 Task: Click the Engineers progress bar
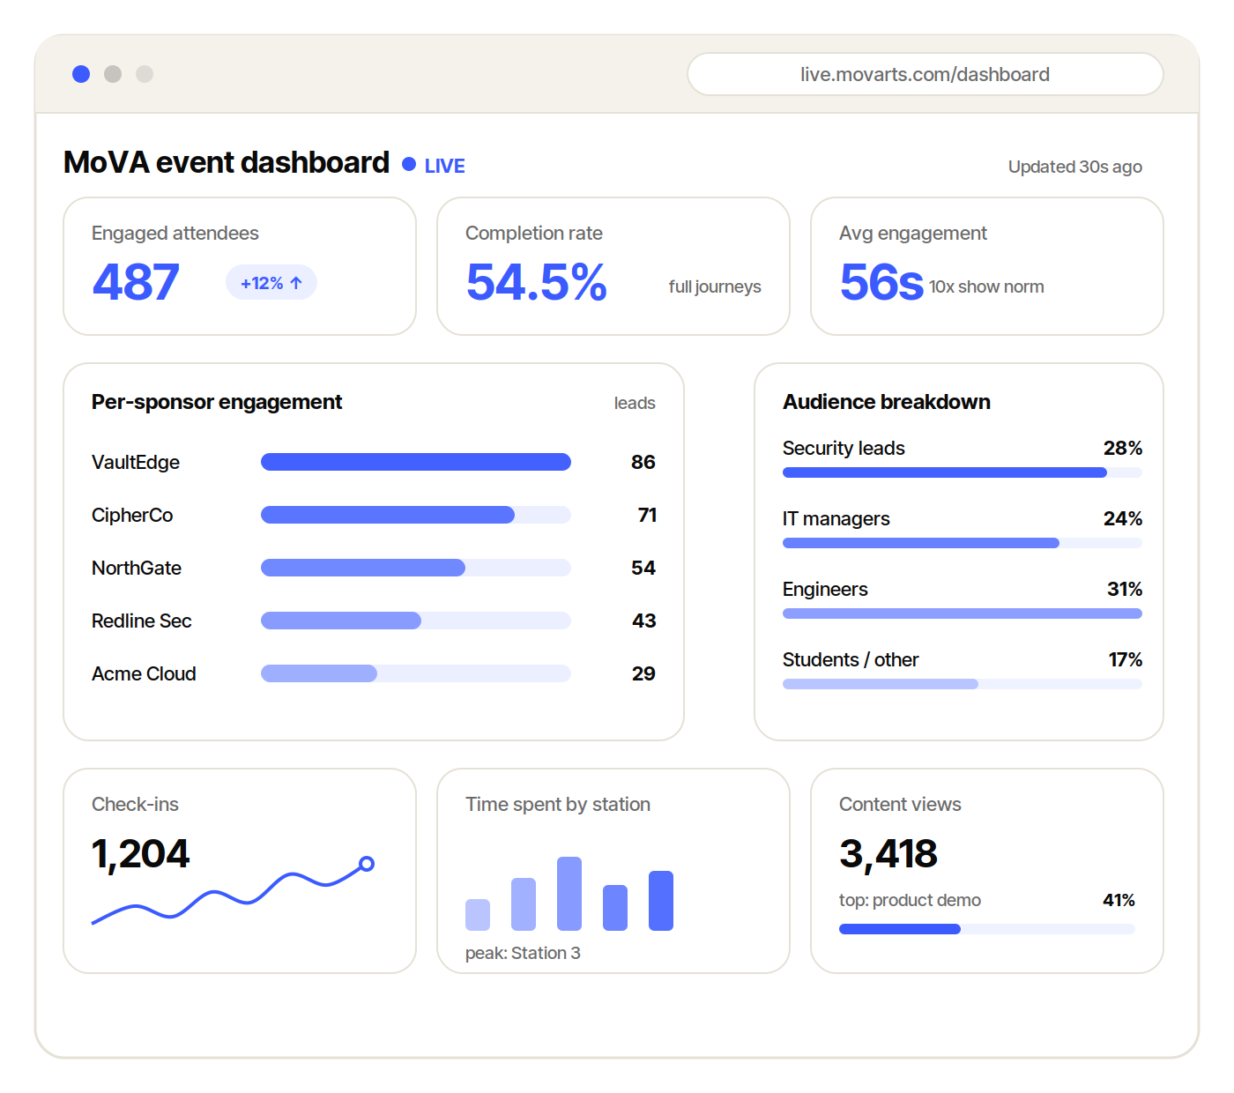coord(963,613)
